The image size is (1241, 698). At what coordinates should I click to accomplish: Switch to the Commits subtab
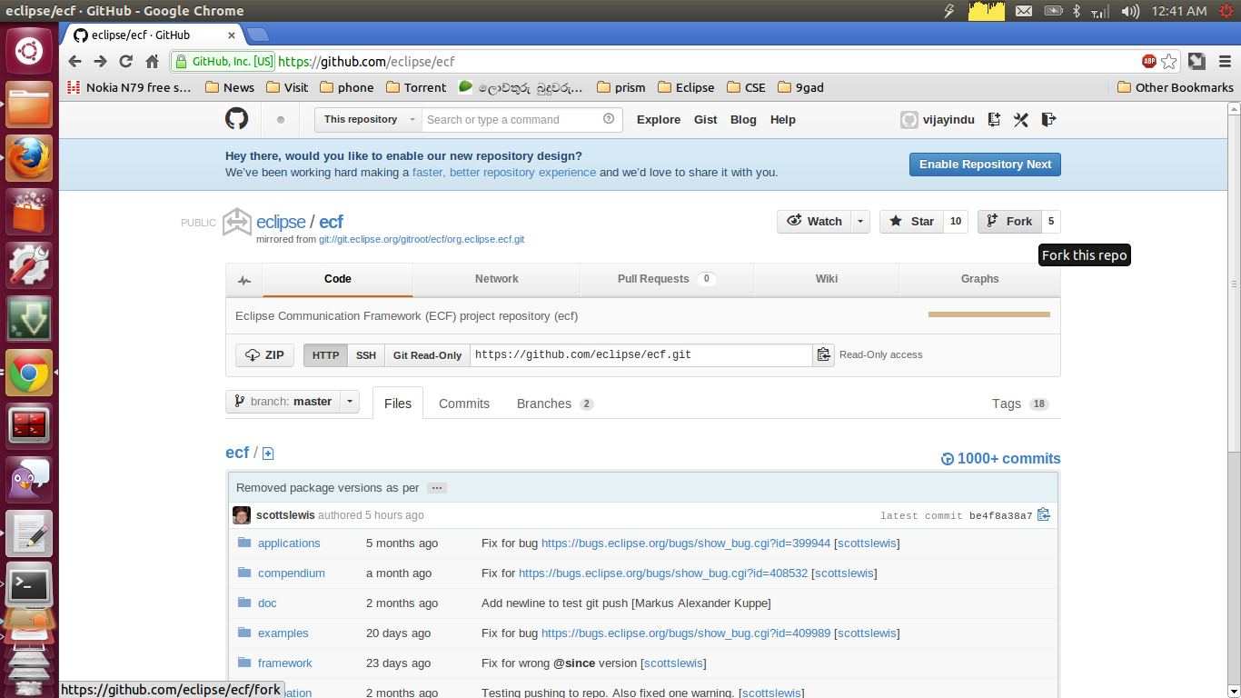point(464,404)
